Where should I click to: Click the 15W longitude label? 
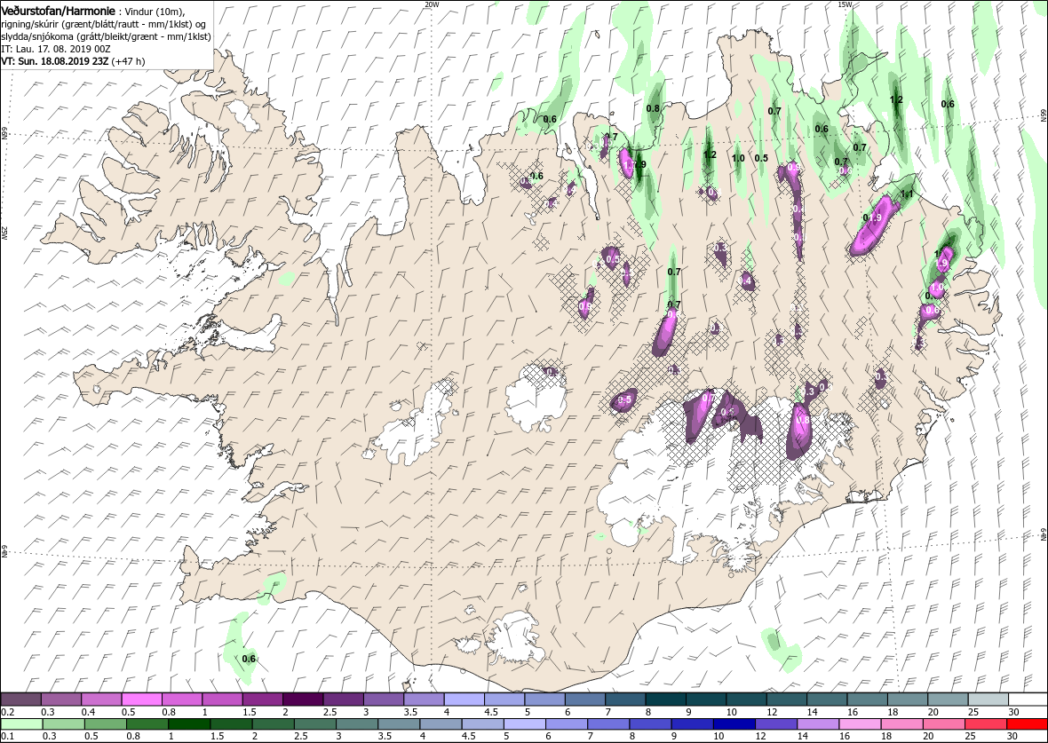(x=844, y=4)
